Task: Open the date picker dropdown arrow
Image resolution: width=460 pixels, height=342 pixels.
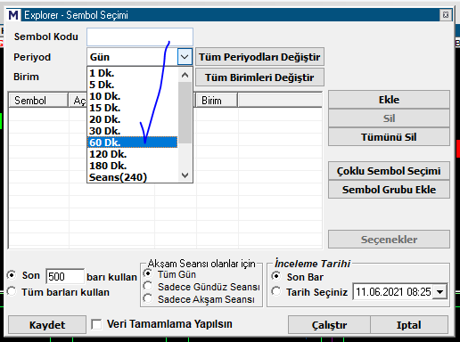Action: [440, 292]
